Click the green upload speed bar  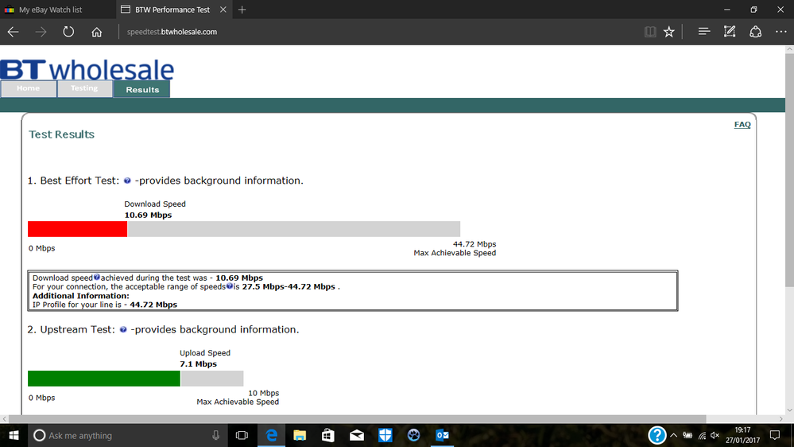point(104,379)
